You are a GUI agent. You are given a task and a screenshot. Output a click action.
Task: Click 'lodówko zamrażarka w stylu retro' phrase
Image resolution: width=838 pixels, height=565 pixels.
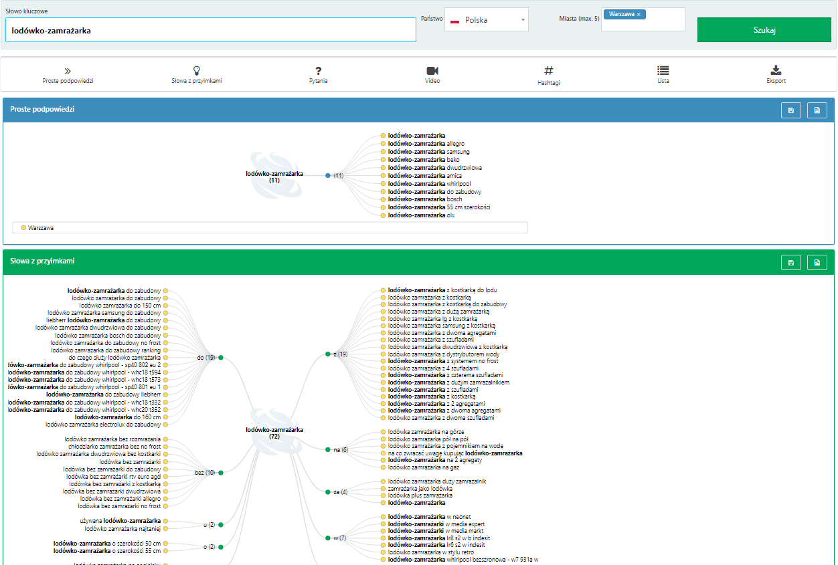click(x=432, y=552)
